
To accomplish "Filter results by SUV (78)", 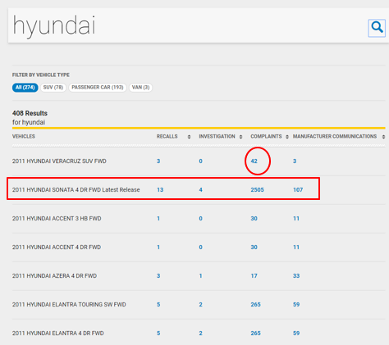I will (53, 88).
